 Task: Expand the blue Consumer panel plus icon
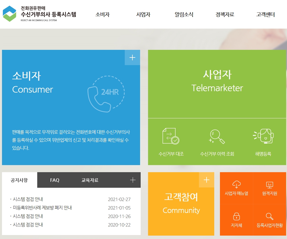(132, 57)
